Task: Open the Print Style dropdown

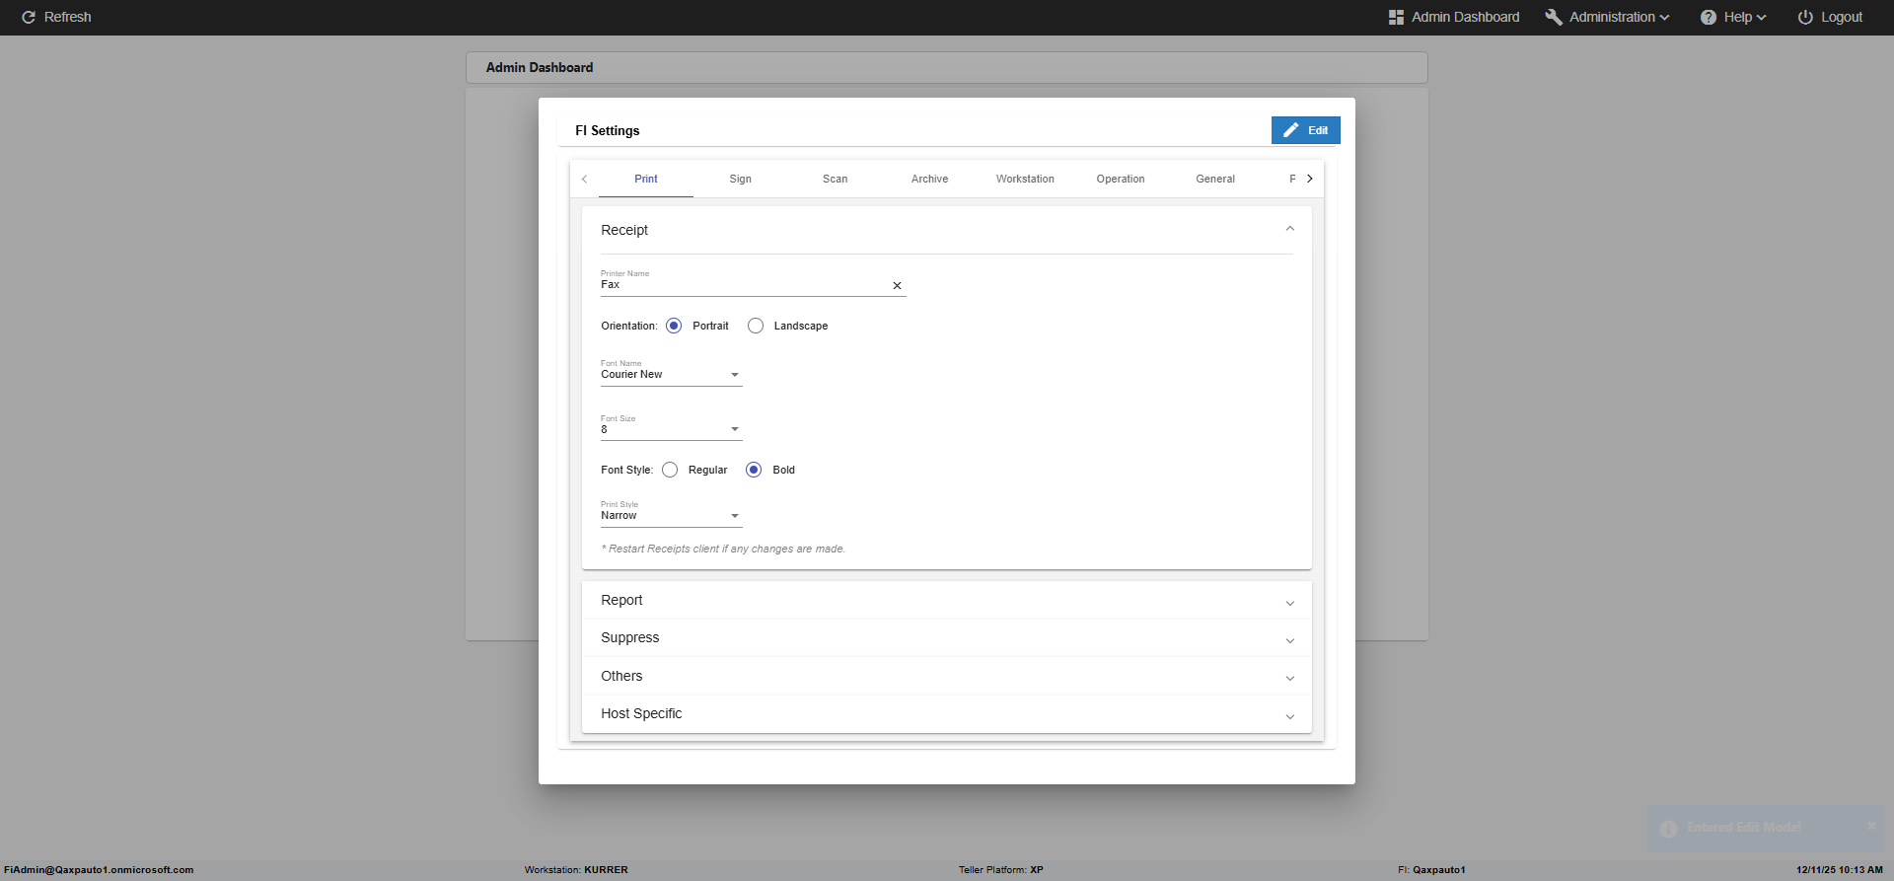Action: 671,515
